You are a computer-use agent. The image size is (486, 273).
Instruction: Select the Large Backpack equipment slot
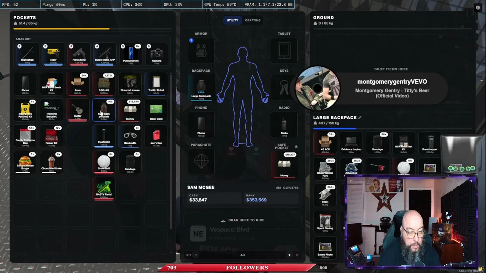click(201, 88)
